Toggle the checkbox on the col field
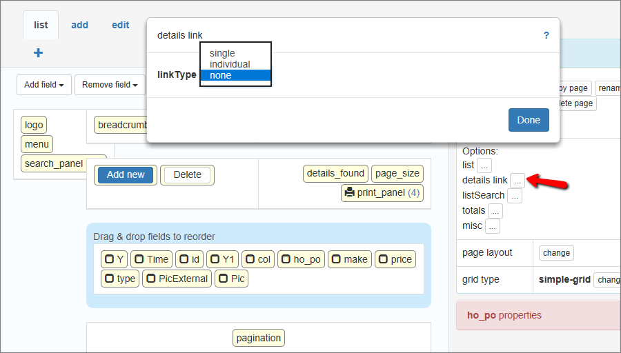The image size is (621, 353). tap(250, 259)
